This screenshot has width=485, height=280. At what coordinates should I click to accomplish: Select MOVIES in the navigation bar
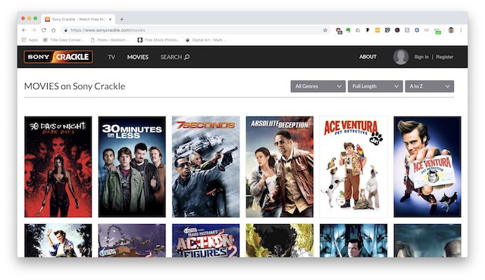click(138, 57)
